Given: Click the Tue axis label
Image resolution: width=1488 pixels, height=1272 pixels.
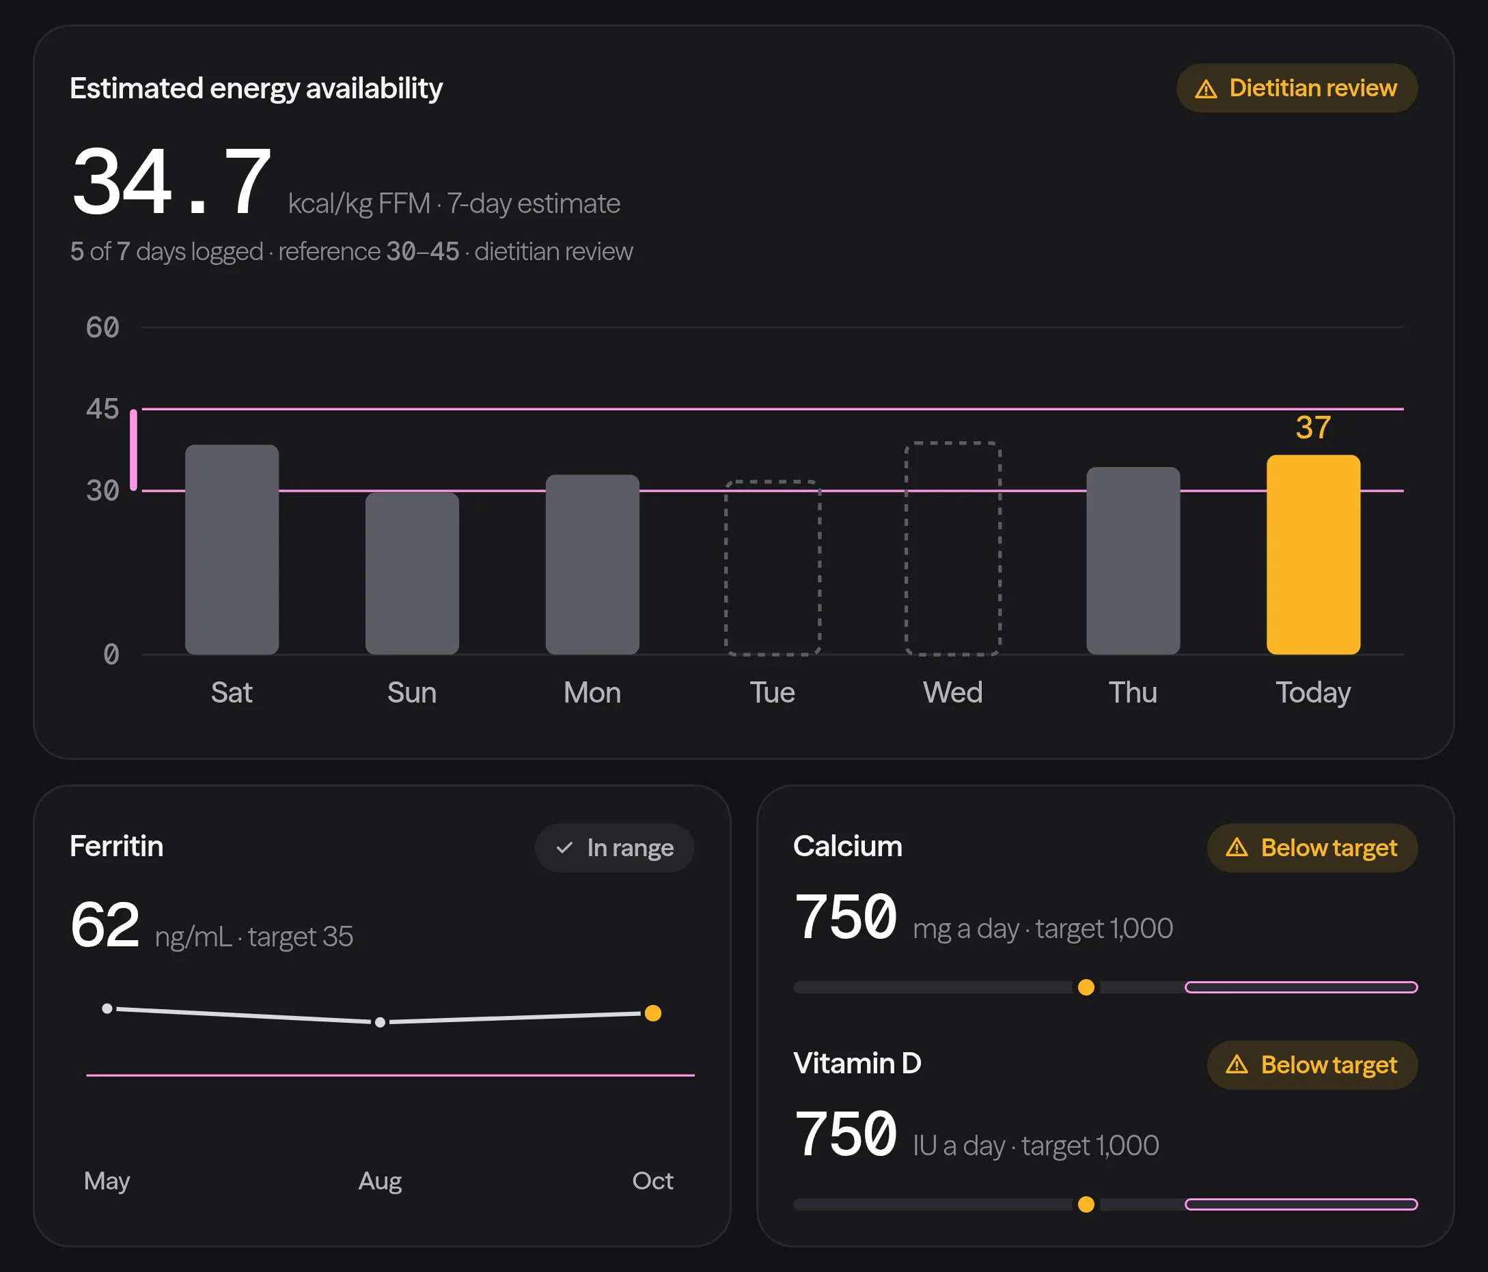Looking at the screenshot, I should (x=773, y=693).
